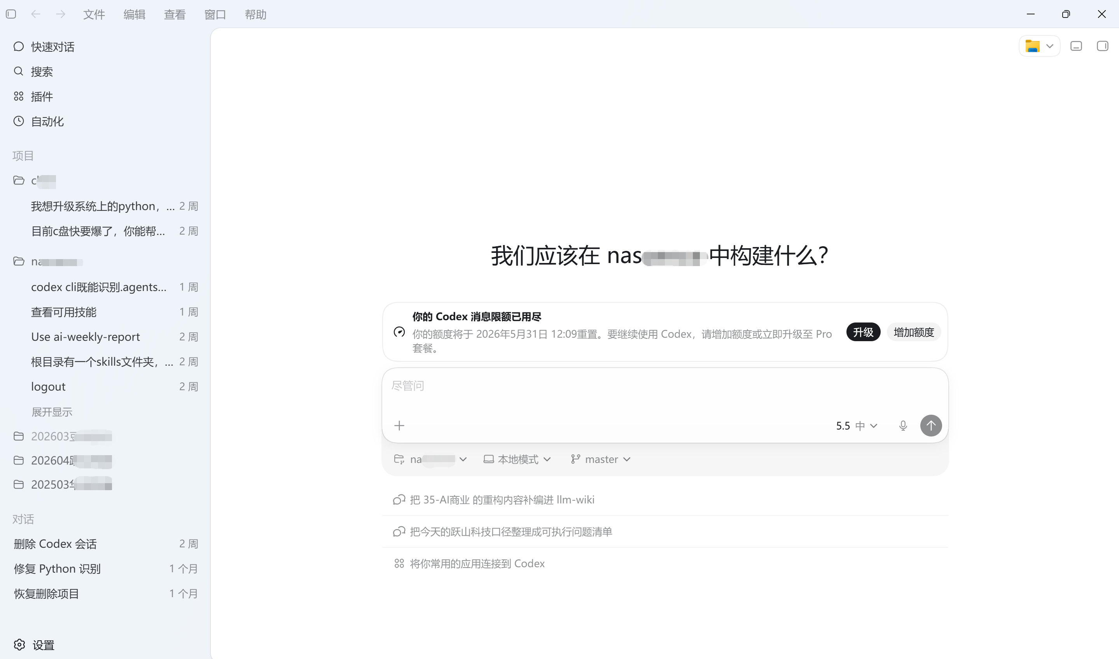Go forward with the right arrow
Image resolution: width=1119 pixels, height=659 pixels.
[61, 14]
